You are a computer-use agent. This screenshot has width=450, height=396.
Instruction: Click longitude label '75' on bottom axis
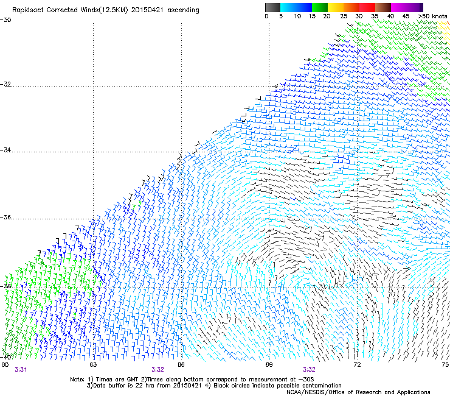click(445, 365)
